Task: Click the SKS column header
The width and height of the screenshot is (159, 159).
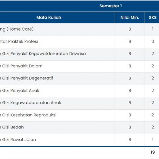Action: pyautogui.click(x=153, y=17)
